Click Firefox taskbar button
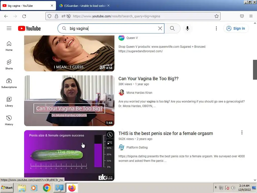The height and width of the screenshot is (193, 257). [x=72, y=188]
